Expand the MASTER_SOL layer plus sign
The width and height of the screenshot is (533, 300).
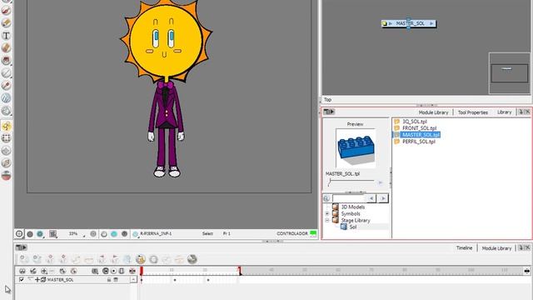pyautogui.click(x=37, y=280)
